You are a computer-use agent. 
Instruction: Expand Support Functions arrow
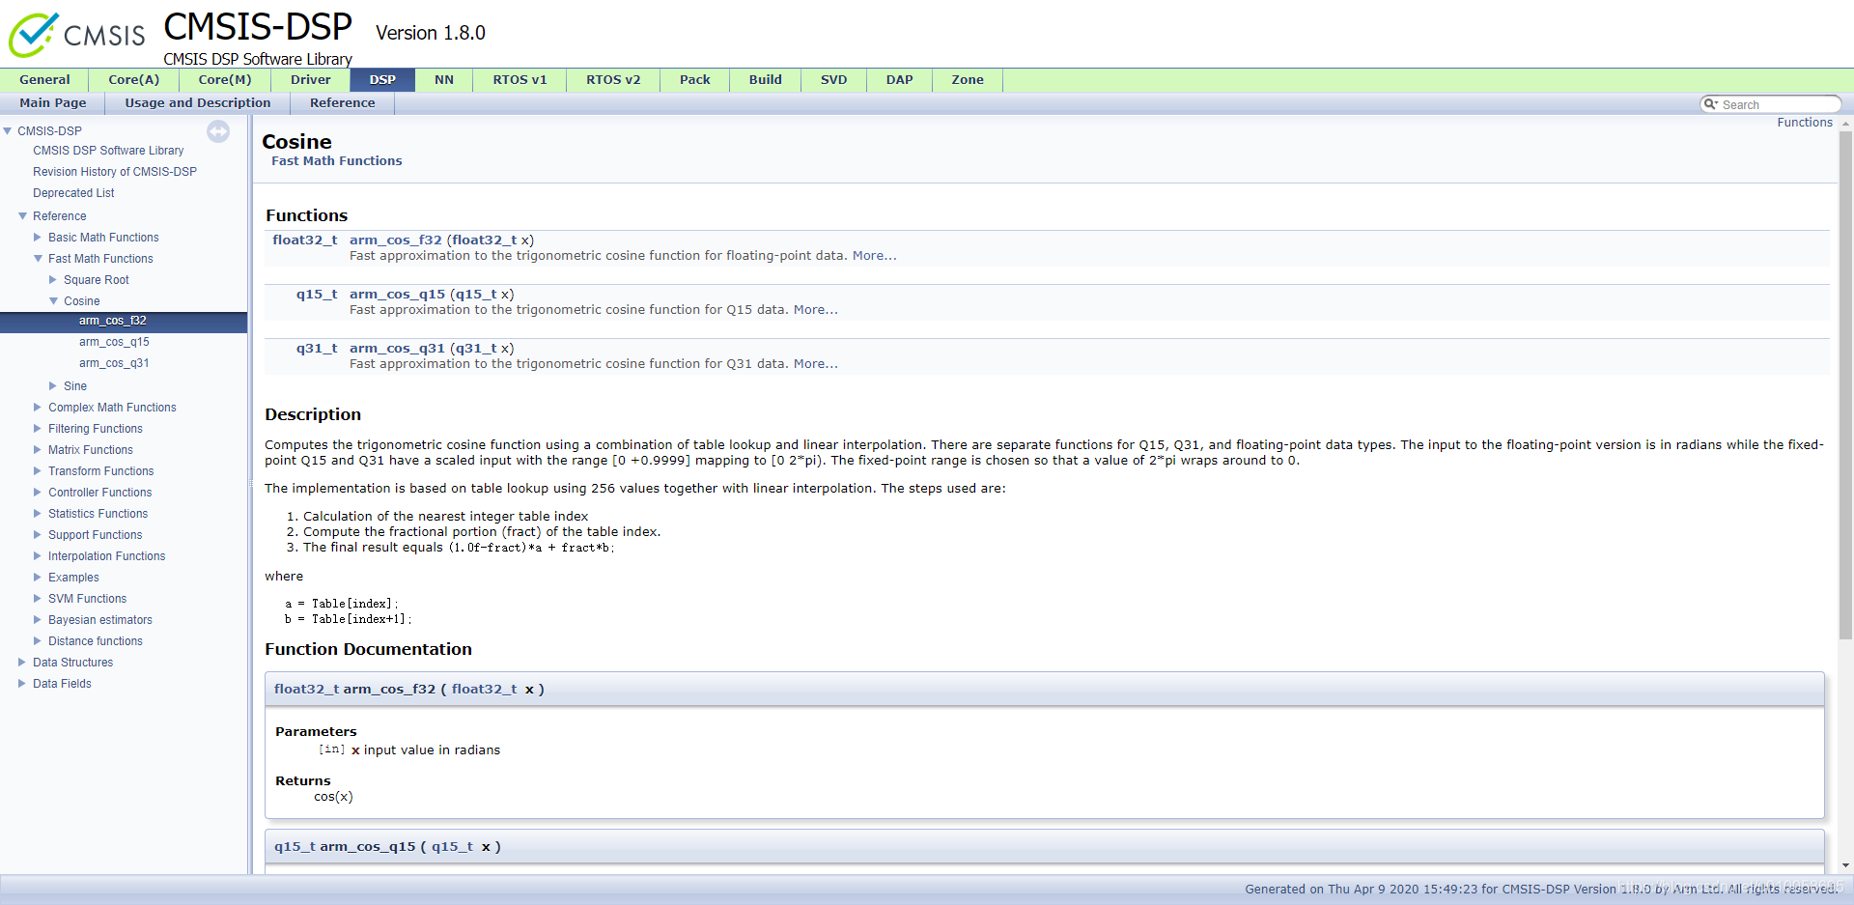coord(38,535)
